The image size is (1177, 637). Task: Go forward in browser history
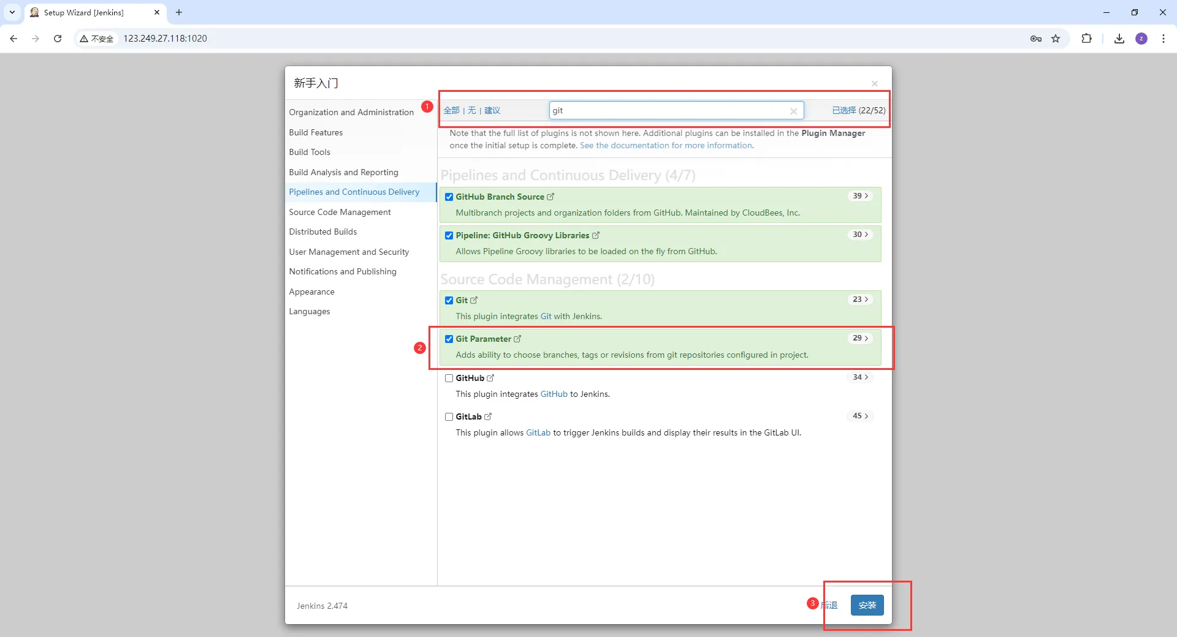[x=36, y=39]
